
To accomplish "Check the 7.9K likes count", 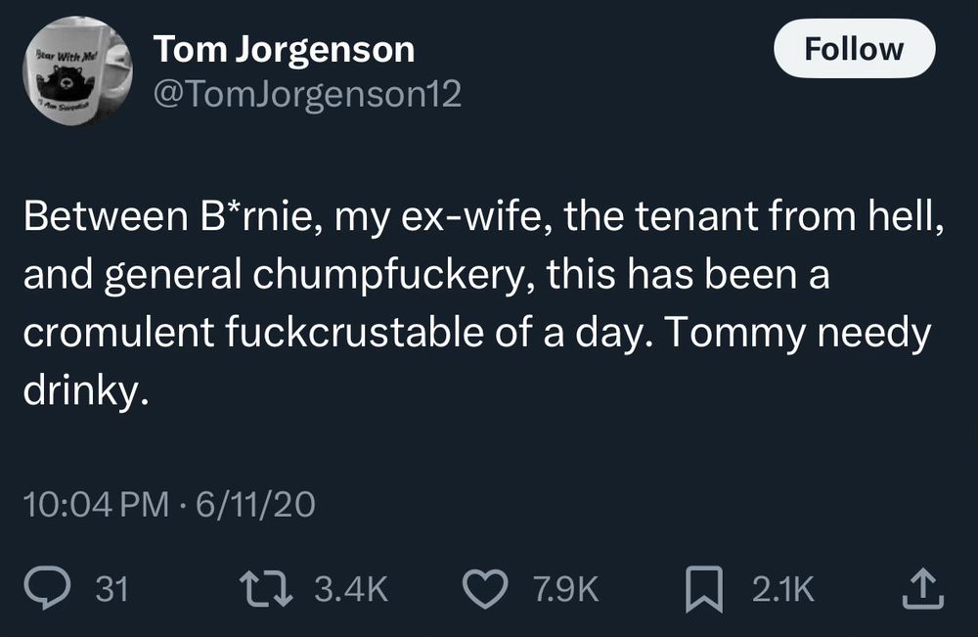I will [564, 588].
